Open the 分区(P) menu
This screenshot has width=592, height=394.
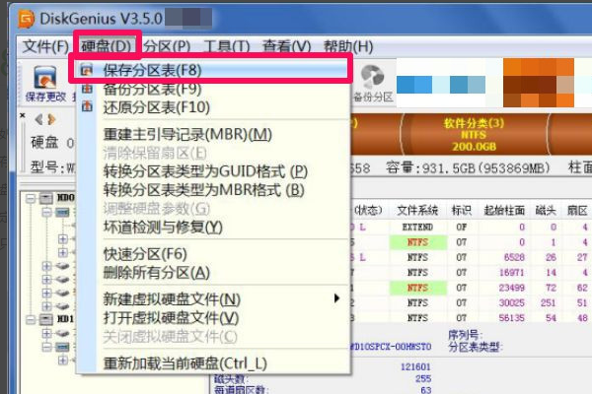(167, 46)
